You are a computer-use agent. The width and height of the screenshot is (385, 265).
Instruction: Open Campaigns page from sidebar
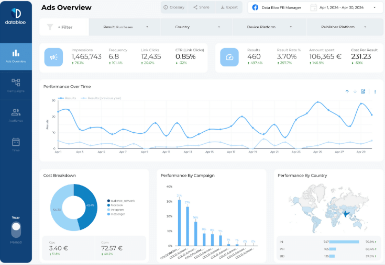point(16,85)
